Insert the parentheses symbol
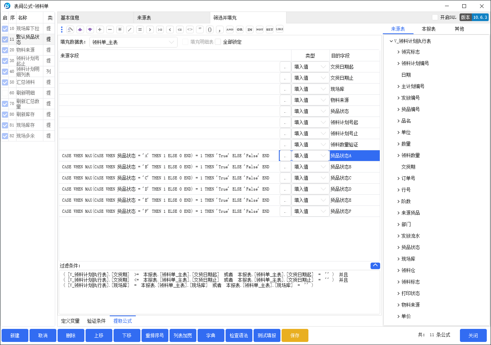 [x=210, y=30]
